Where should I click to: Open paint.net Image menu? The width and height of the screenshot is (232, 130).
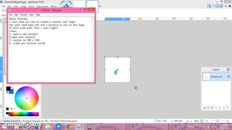point(23,6)
